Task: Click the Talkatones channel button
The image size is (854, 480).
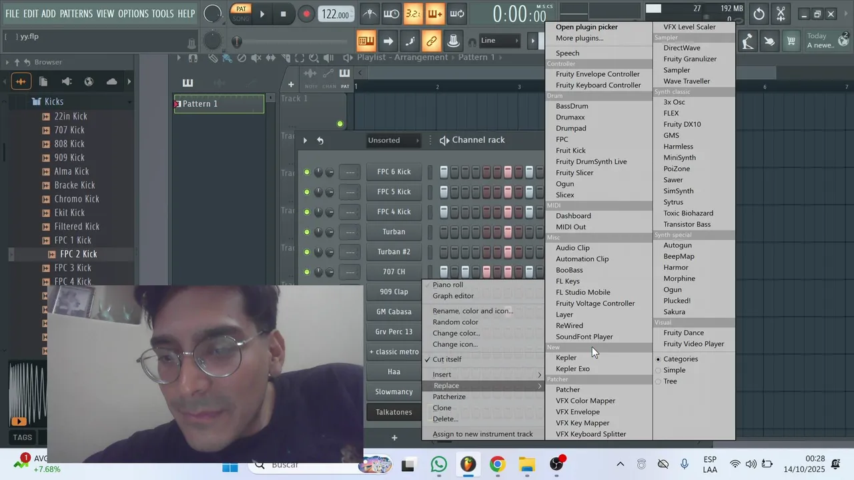Action: point(394,412)
